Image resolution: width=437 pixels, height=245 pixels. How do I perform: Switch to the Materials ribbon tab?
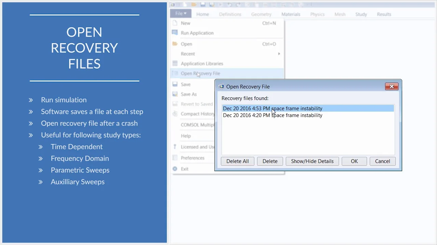291,14
